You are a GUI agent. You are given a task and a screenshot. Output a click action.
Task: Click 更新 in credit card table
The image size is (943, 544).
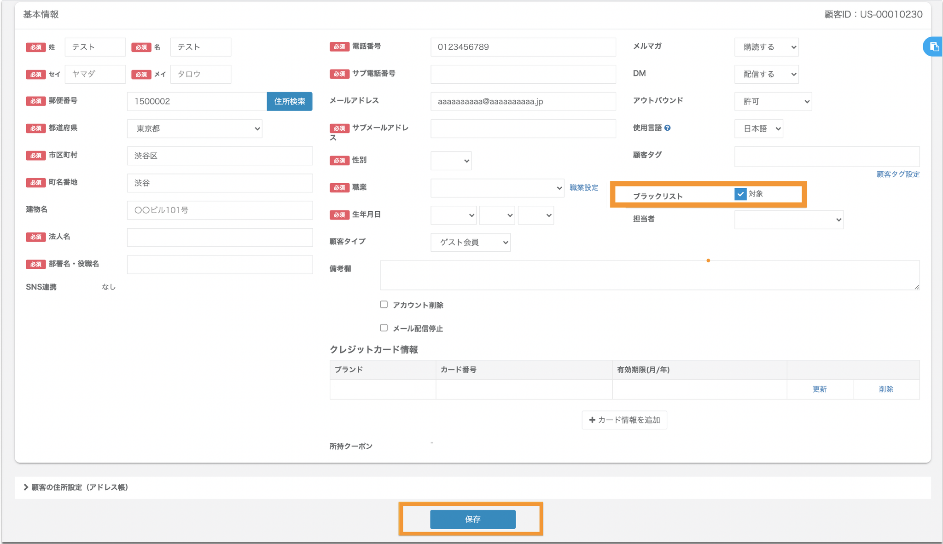819,389
